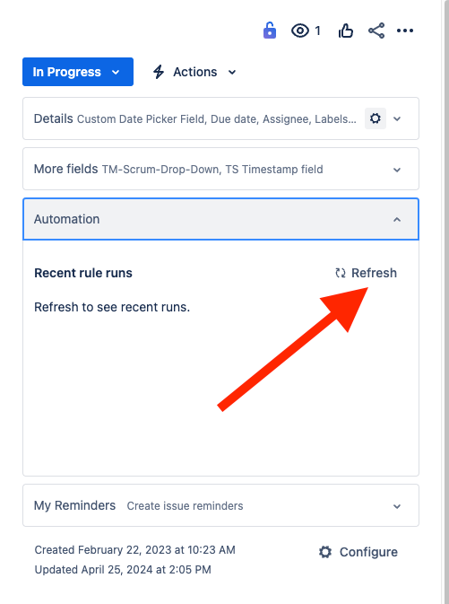Image resolution: width=449 pixels, height=604 pixels.
Task: Click the Configure gear icon
Action: pyautogui.click(x=325, y=552)
